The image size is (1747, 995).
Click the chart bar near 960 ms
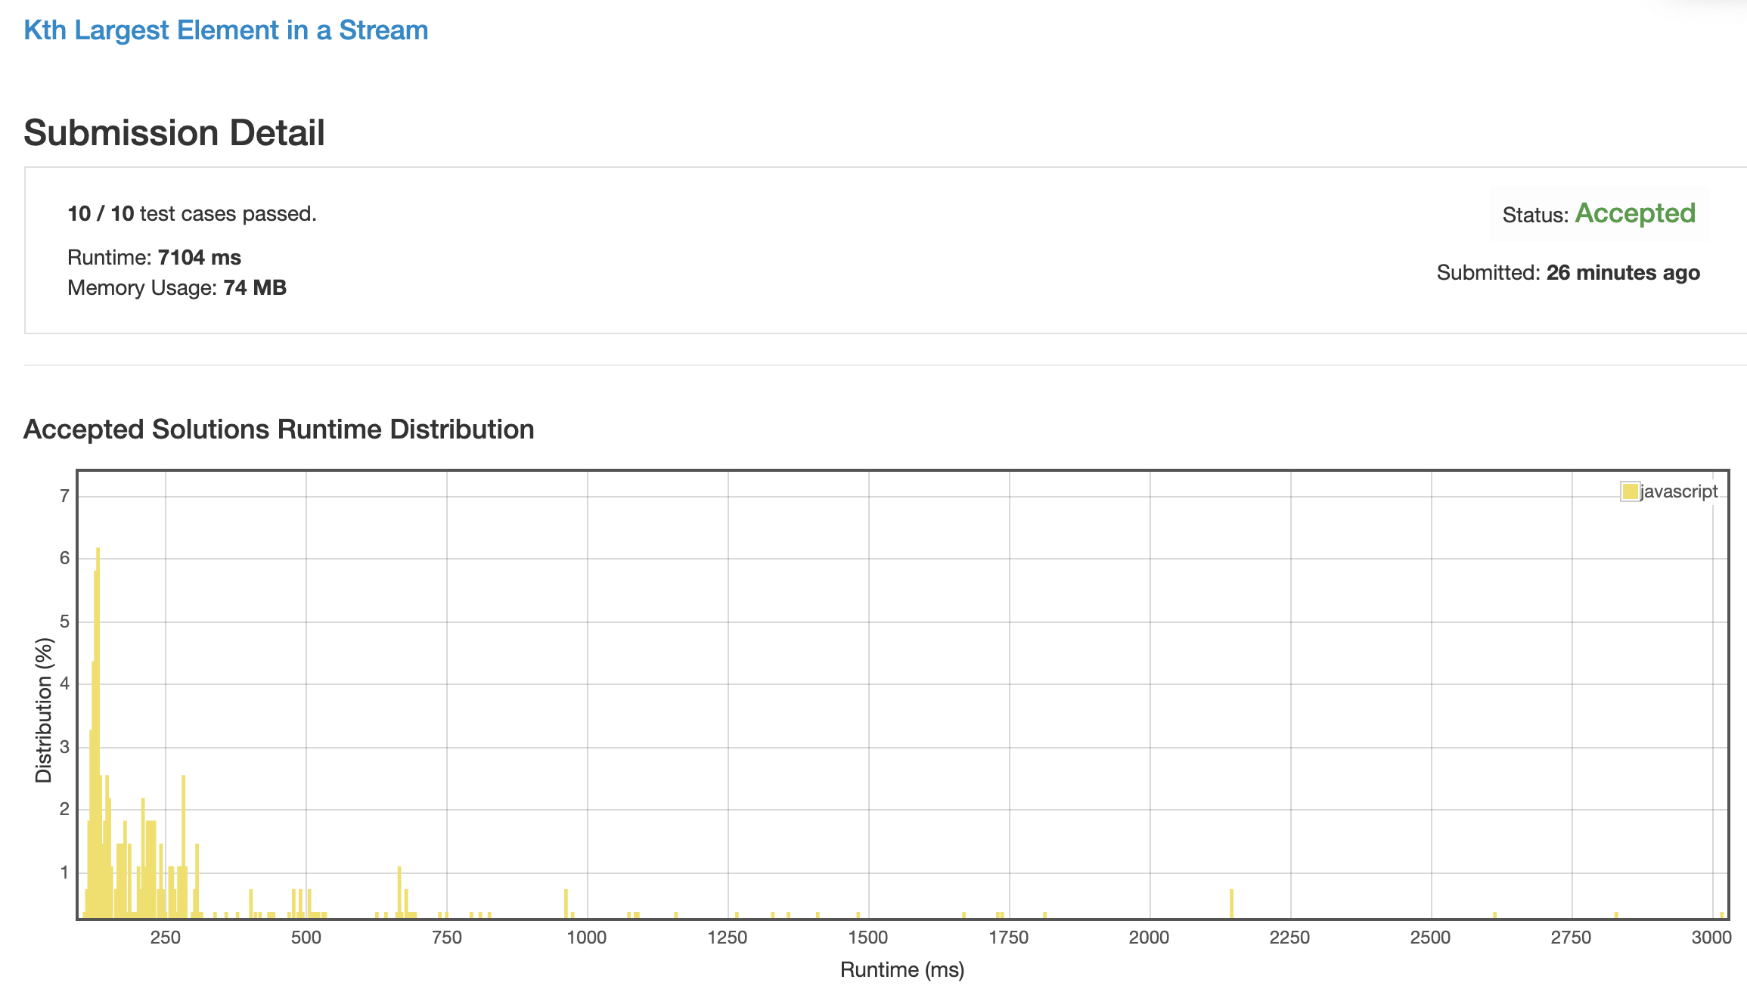click(x=566, y=904)
